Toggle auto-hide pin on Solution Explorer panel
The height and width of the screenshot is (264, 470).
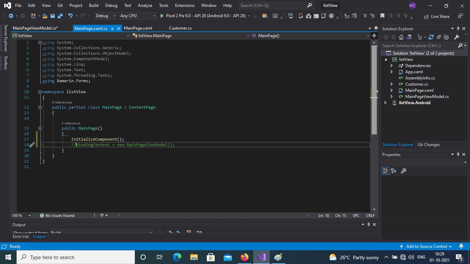click(458, 29)
